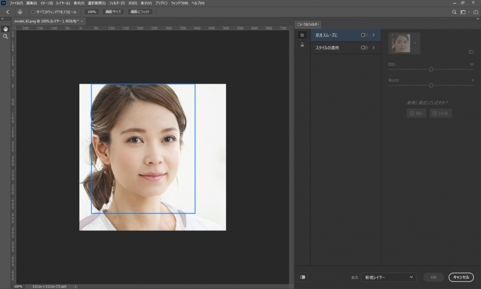Check the すべてのウィンドウをスクロール checkbox
The height and width of the screenshot is (289, 481).
[32, 12]
